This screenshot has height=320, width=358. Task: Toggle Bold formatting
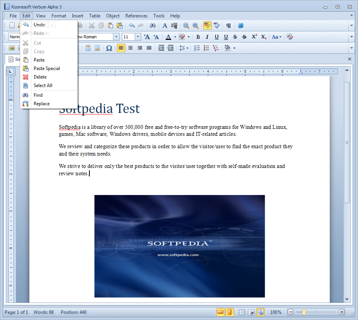tap(198, 37)
